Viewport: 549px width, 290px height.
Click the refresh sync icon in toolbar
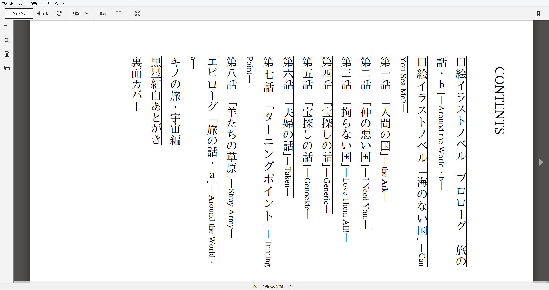click(59, 13)
